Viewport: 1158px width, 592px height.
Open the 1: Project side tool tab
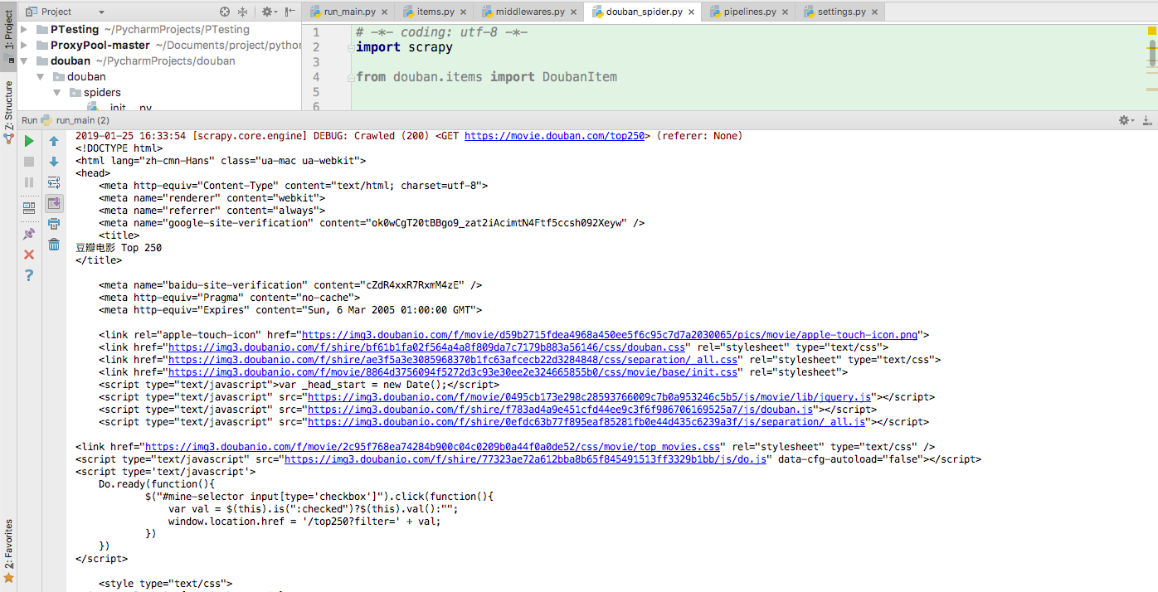9,36
